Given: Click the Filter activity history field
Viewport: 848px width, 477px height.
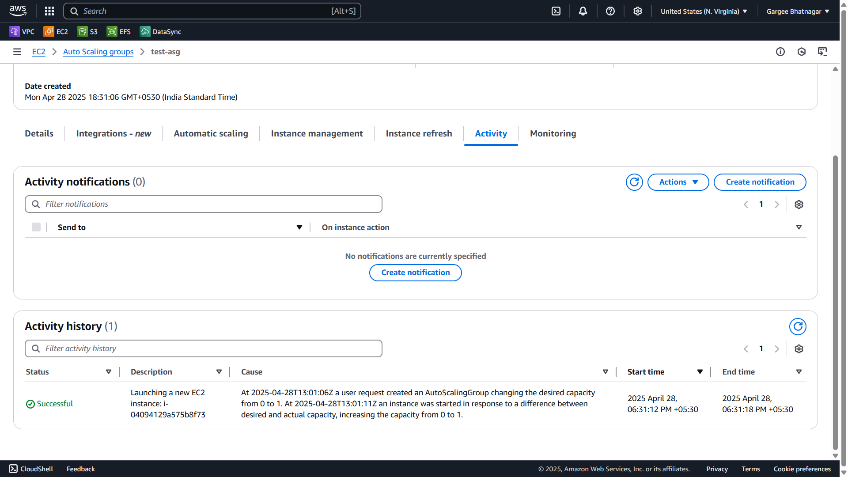Looking at the screenshot, I should 203,348.
